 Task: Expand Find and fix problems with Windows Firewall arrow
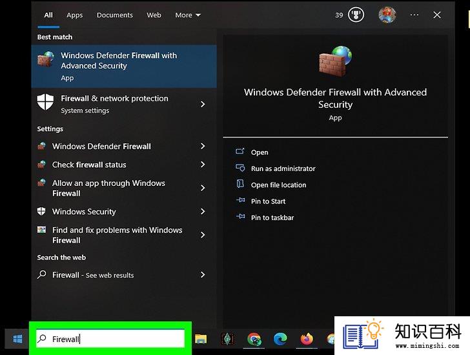(203, 234)
